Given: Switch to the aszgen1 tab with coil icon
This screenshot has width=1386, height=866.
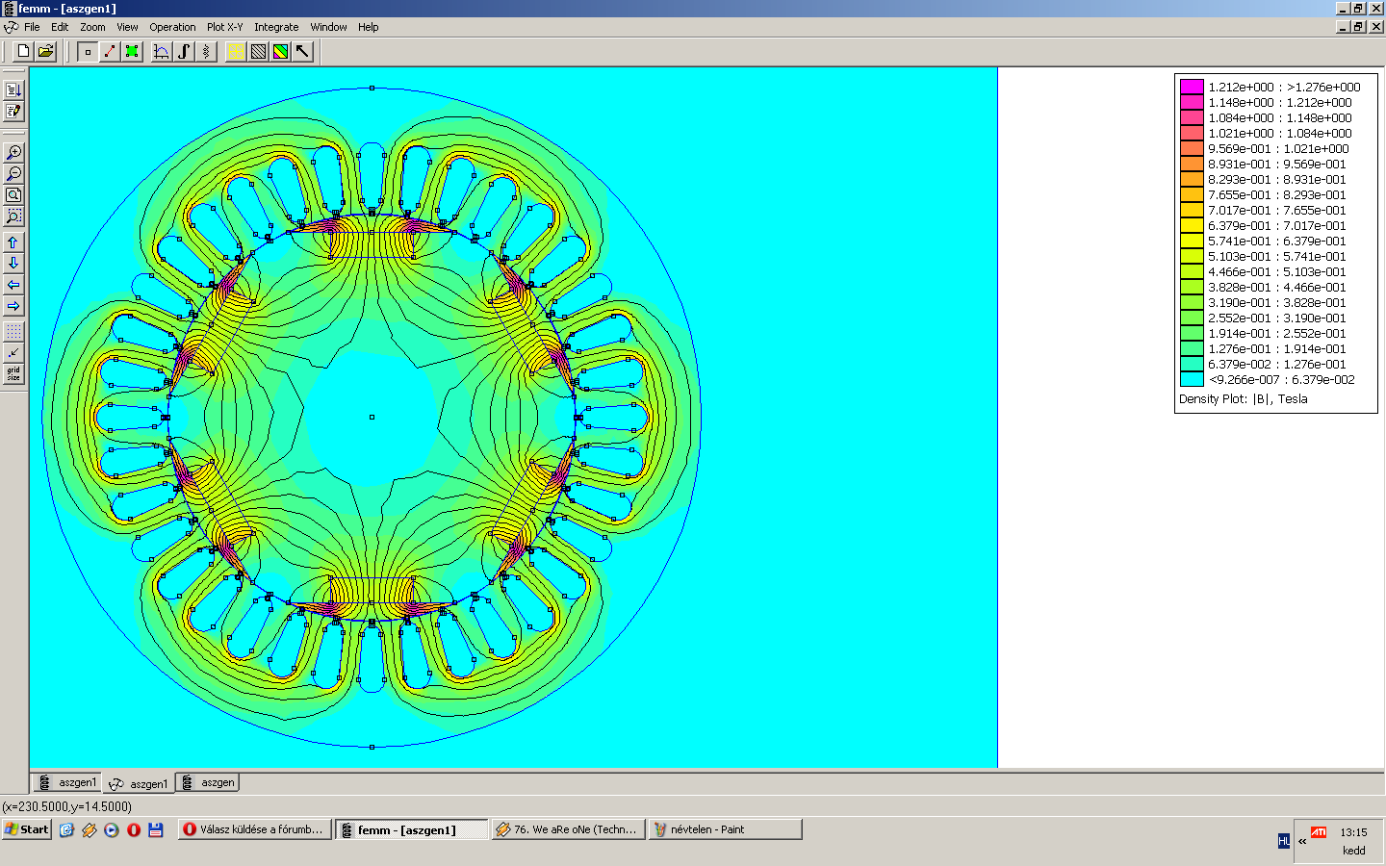Looking at the screenshot, I should (67, 782).
